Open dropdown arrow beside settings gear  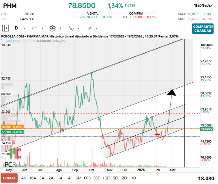click(61, 28)
